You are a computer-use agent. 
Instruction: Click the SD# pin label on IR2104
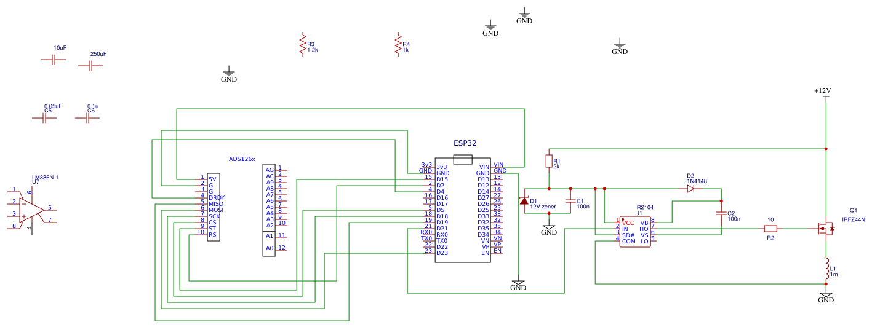click(628, 235)
